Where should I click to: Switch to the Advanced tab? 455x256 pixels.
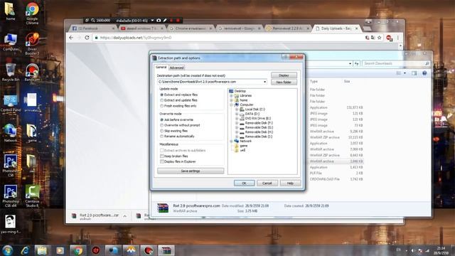click(x=176, y=68)
